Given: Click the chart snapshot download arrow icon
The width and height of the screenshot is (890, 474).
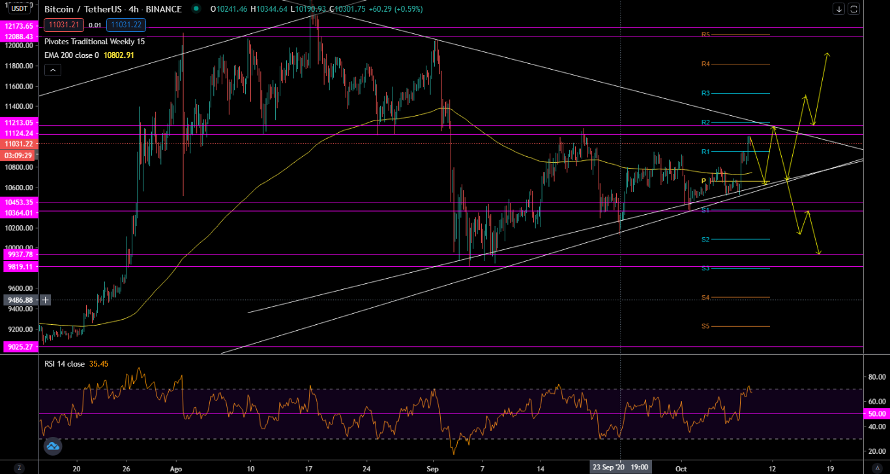Looking at the screenshot, I should pyautogui.click(x=839, y=9).
